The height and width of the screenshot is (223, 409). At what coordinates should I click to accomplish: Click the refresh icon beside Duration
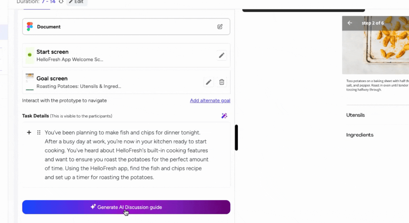61,2
